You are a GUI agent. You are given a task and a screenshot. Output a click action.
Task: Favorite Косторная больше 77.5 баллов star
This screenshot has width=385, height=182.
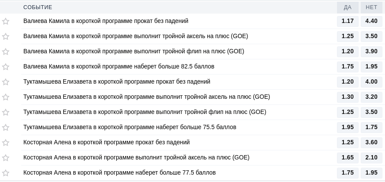click(x=6, y=173)
